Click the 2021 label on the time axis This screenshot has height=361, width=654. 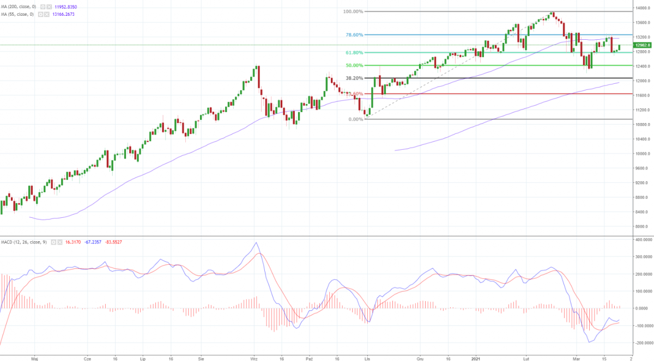coord(476,359)
